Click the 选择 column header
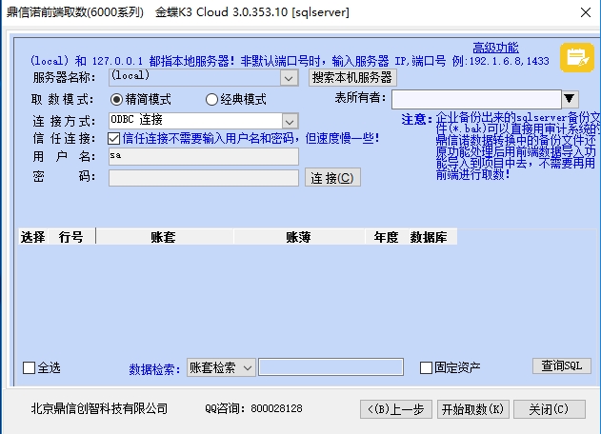Image resolution: width=601 pixels, height=434 pixels. point(33,237)
